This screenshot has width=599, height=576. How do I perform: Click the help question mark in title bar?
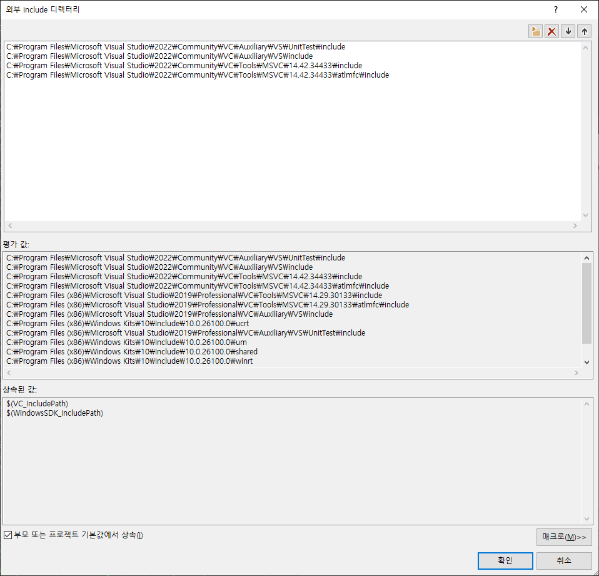(x=556, y=9)
